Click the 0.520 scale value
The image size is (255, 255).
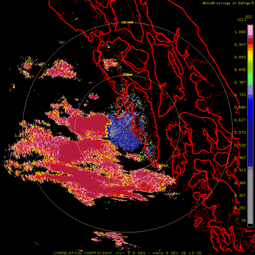(x=240, y=145)
